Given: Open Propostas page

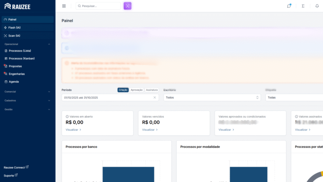Looking at the screenshot, I should click(28, 66).
